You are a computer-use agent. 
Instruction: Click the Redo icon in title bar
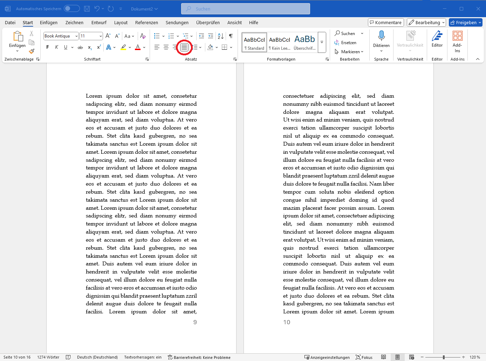(111, 9)
